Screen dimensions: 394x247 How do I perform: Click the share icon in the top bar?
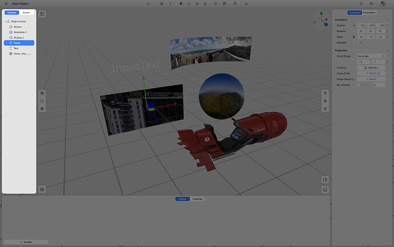point(361,3)
